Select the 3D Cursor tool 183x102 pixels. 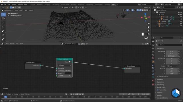pyautogui.click(x=3, y=19)
